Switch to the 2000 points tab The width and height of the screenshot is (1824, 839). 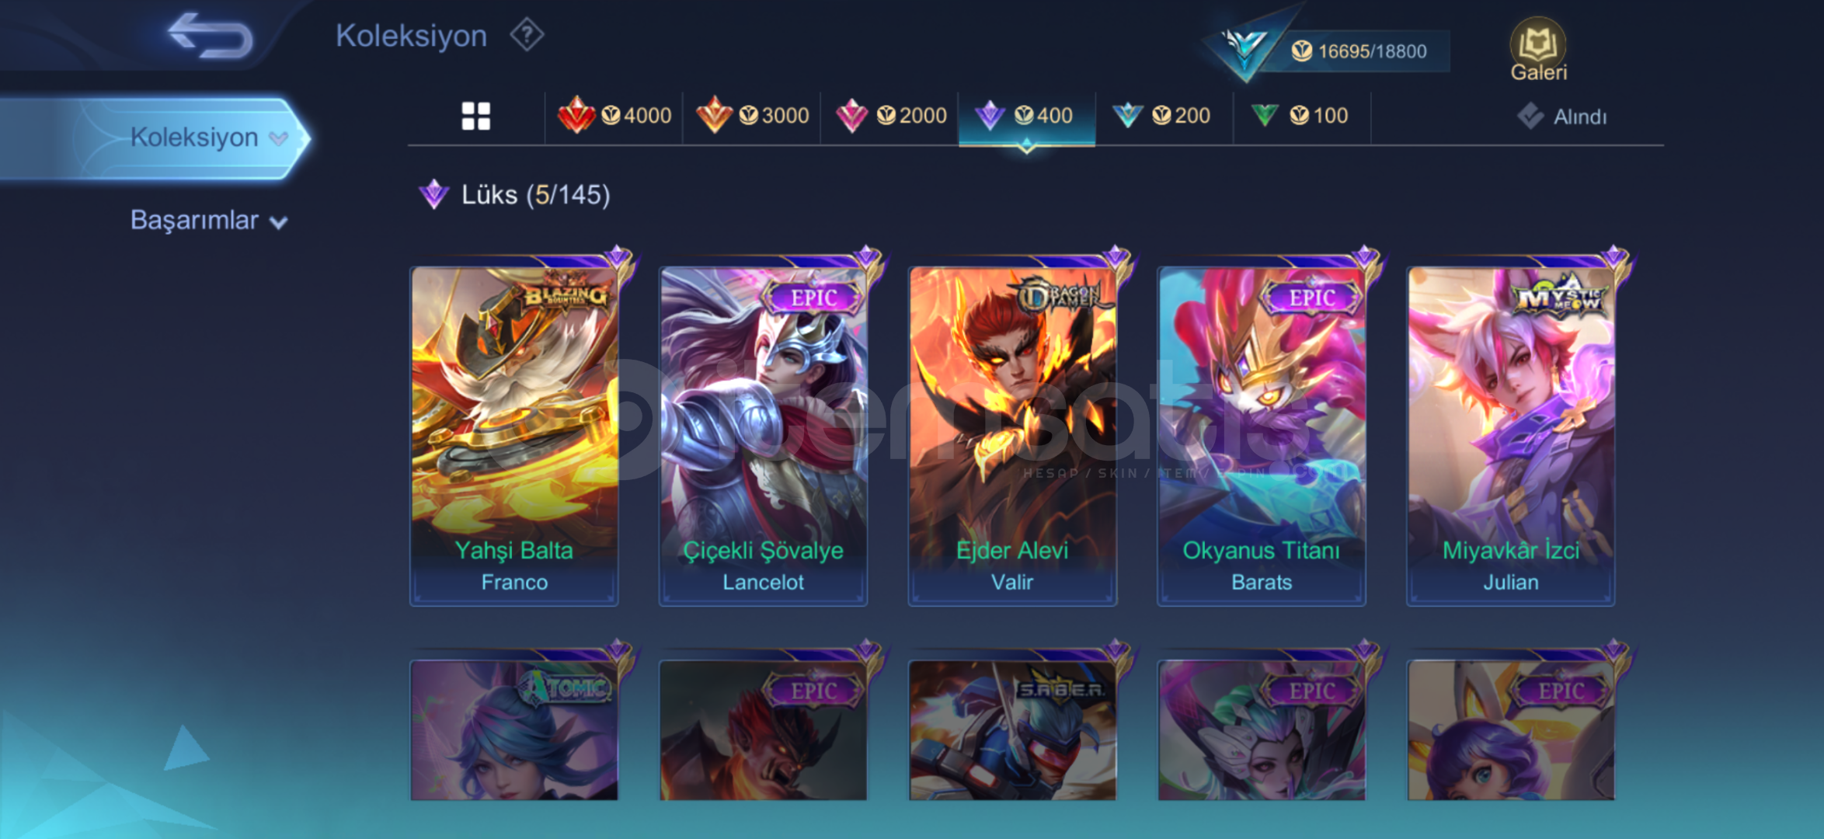[890, 116]
